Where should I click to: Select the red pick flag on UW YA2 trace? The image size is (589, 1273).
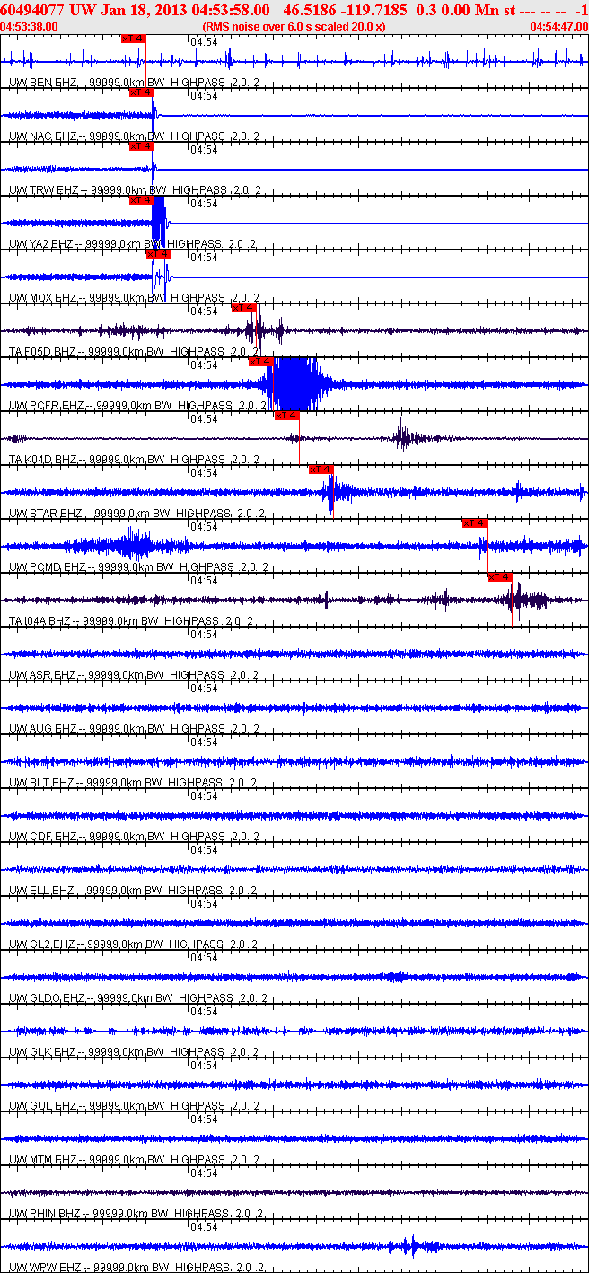[x=142, y=200]
